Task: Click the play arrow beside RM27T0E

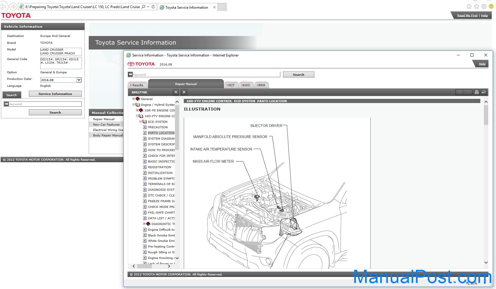Action: tap(184, 92)
